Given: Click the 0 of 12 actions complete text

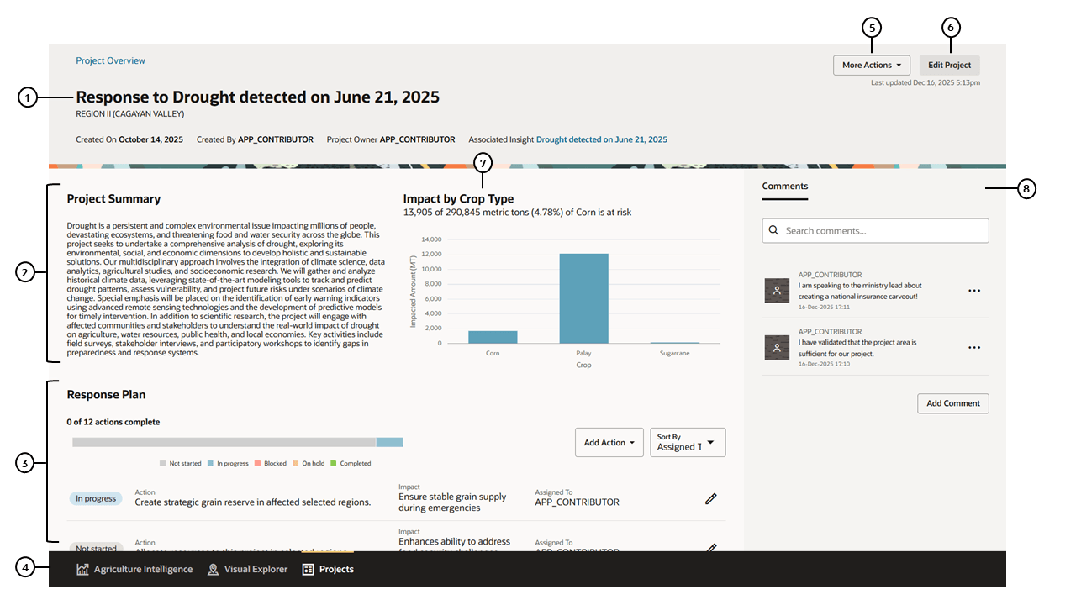Looking at the screenshot, I should 113,422.
